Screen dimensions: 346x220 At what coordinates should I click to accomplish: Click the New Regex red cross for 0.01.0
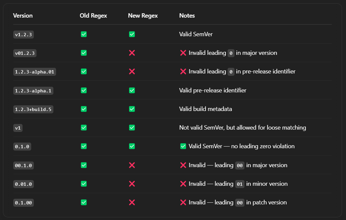click(132, 184)
